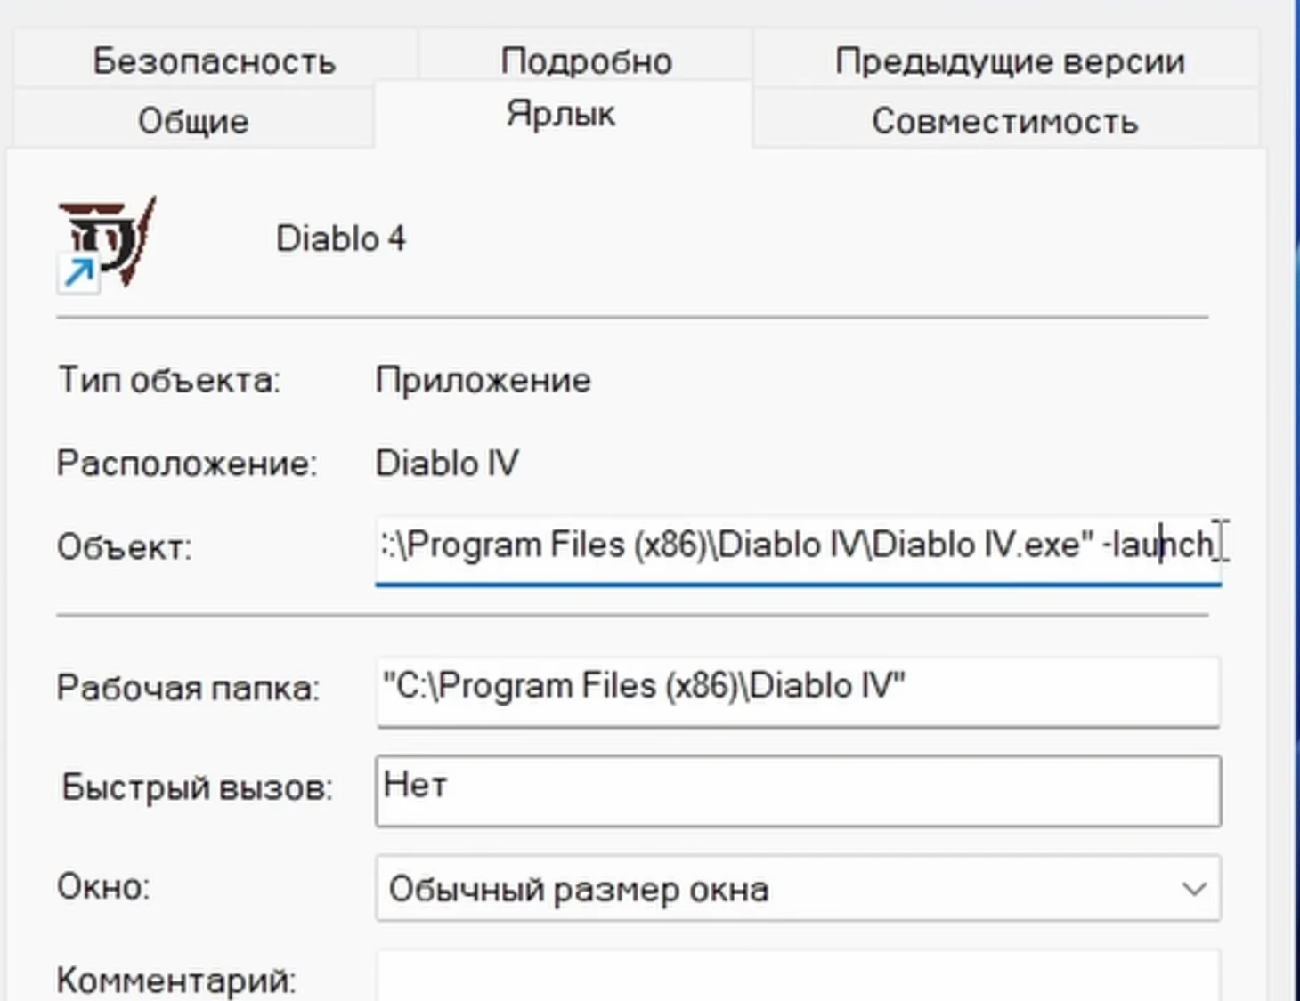Click into the Объект target path field

click(797, 545)
